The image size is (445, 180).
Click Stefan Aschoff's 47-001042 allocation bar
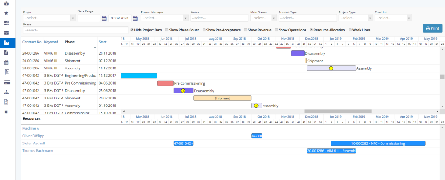184,143
